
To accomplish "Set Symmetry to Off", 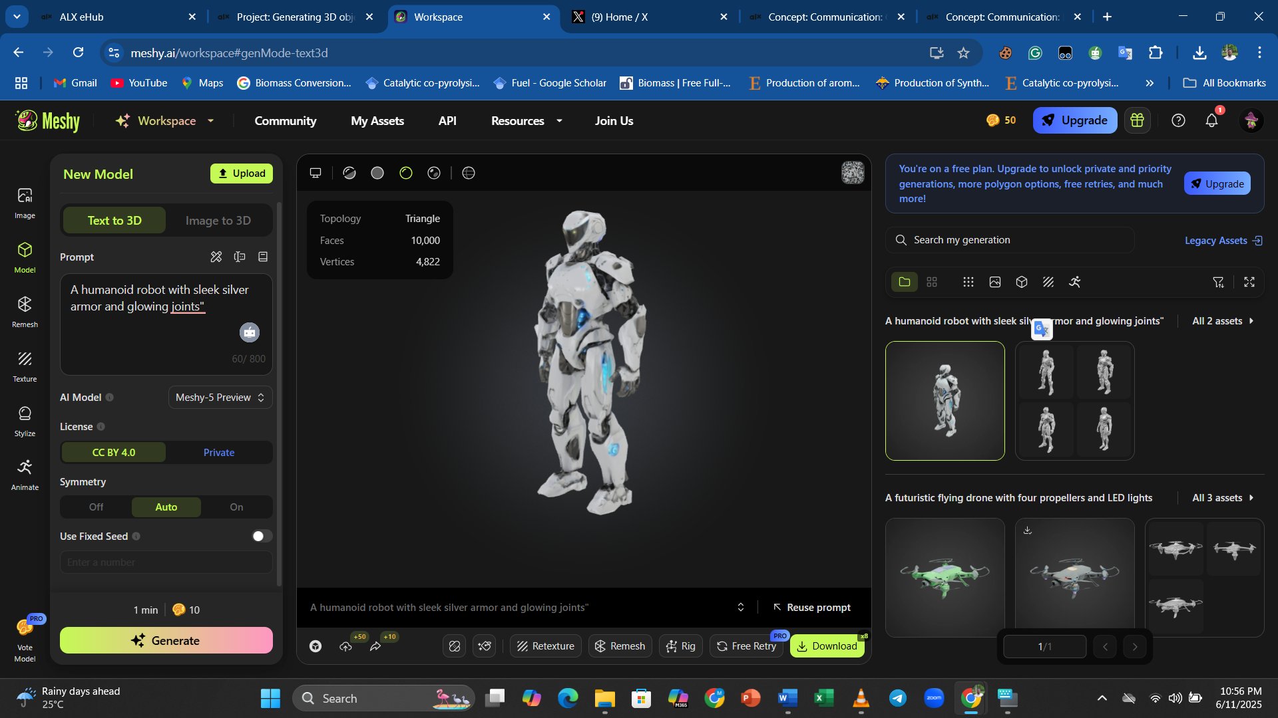I will 97,507.
